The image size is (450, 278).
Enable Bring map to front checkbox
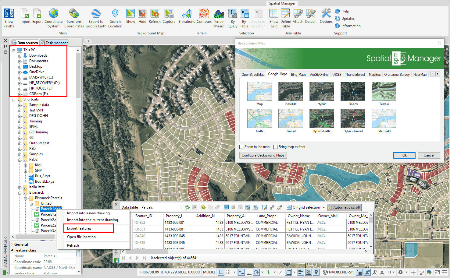(x=276, y=147)
